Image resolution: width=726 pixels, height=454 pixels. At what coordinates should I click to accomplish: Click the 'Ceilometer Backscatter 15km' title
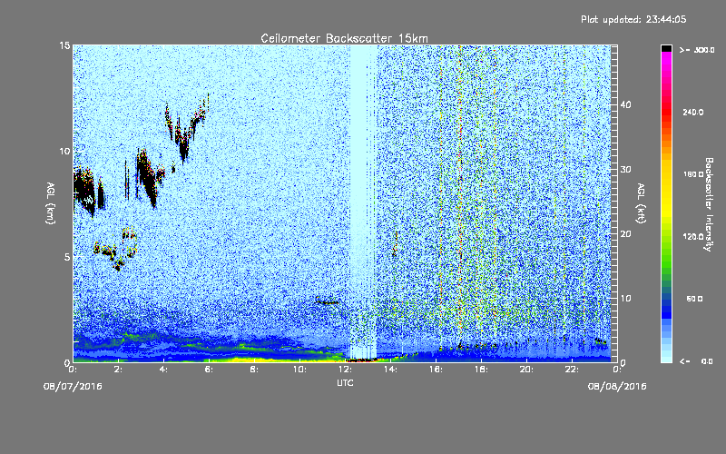tap(344, 38)
